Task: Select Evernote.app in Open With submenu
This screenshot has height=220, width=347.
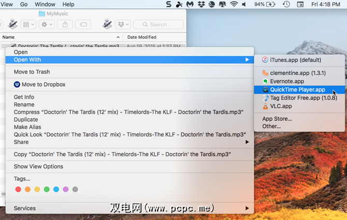Action: tap(299, 81)
